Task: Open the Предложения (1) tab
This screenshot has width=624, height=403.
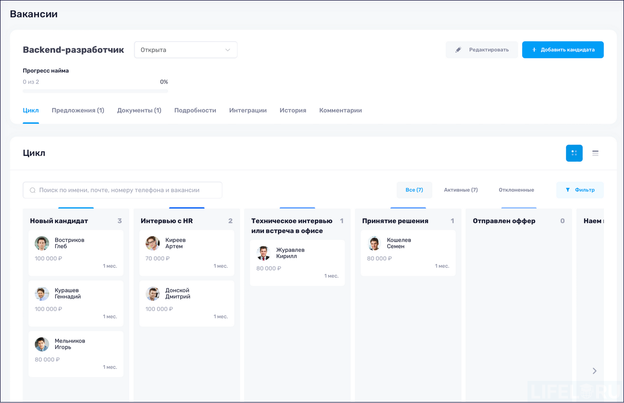Action: pos(78,110)
